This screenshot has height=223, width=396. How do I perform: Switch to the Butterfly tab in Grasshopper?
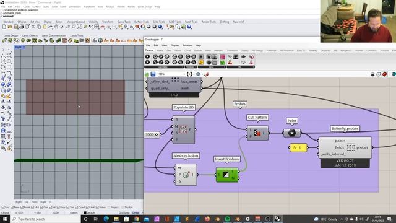point(312,51)
